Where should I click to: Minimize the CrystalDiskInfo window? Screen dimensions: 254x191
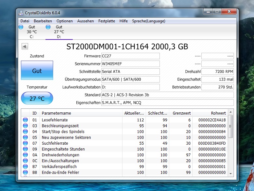(x=208, y=12)
